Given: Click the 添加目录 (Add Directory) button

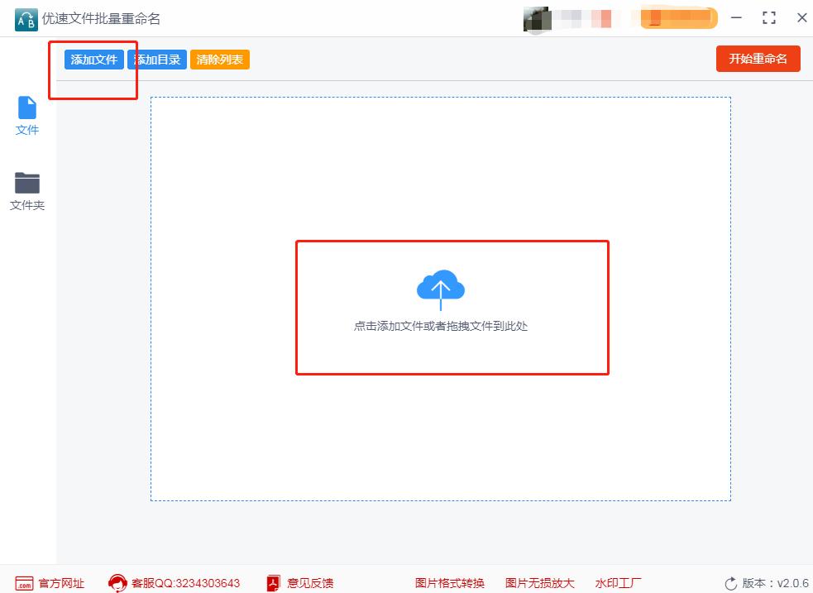Looking at the screenshot, I should point(156,59).
